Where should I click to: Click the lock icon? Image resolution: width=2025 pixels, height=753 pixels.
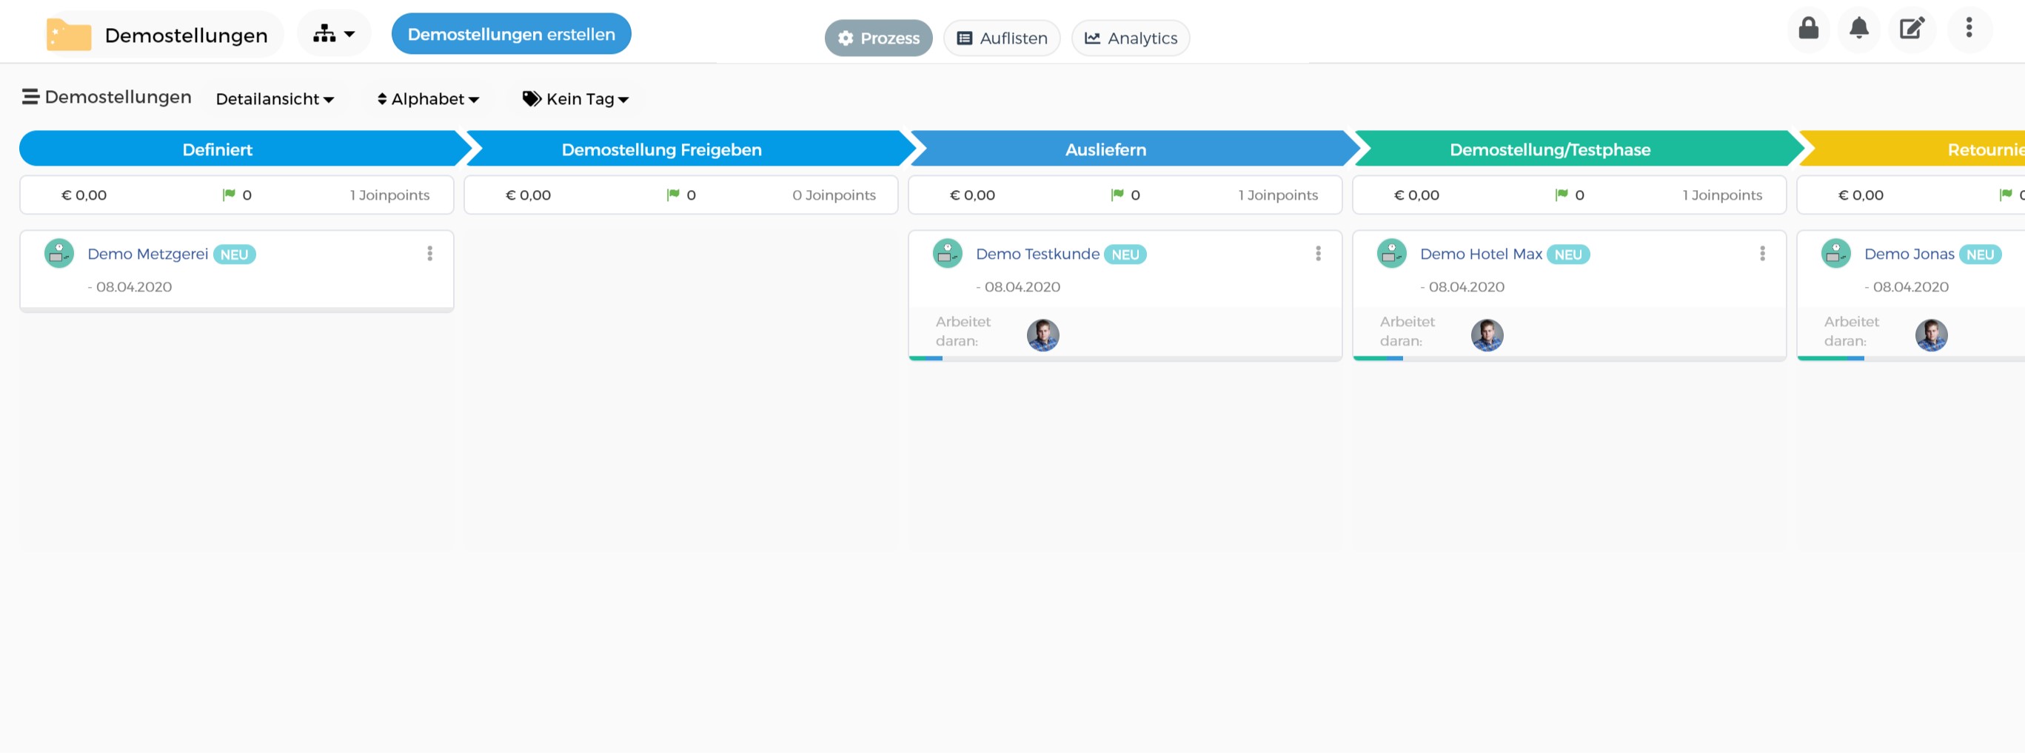[x=1808, y=28]
